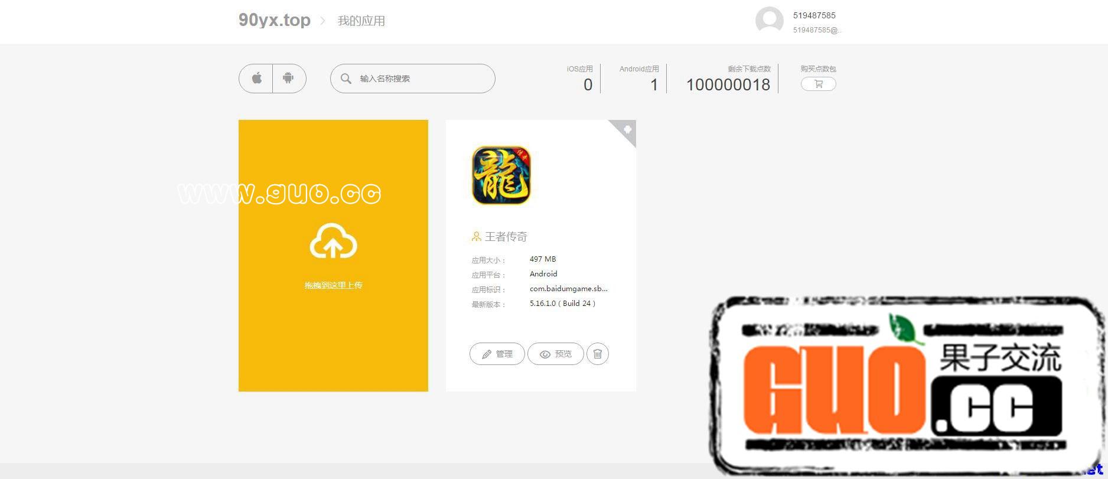This screenshot has width=1108, height=479.
Task: Click the cloud upload icon
Action: coord(333,242)
